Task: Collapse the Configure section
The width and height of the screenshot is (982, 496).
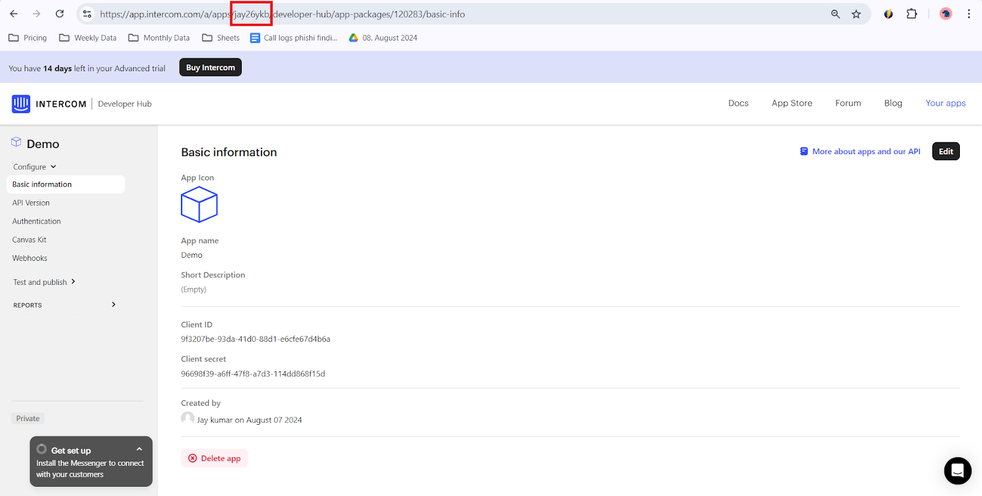Action: [x=35, y=167]
